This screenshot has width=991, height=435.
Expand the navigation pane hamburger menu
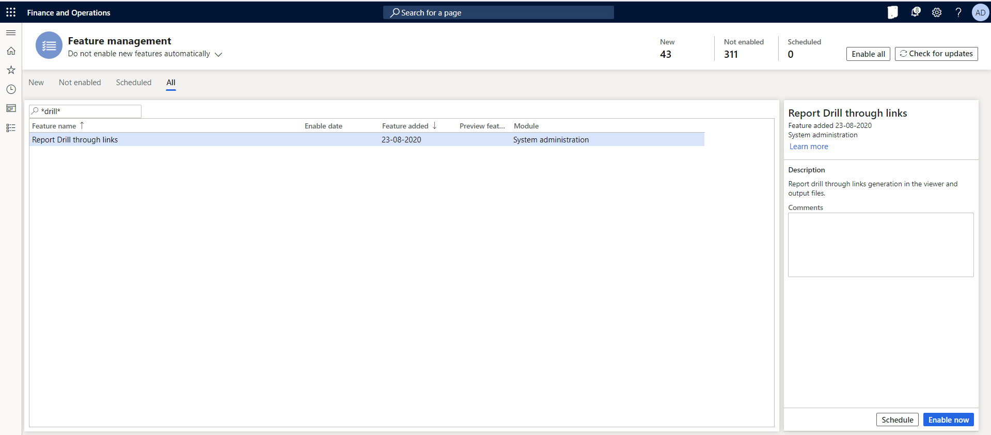coord(11,33)
